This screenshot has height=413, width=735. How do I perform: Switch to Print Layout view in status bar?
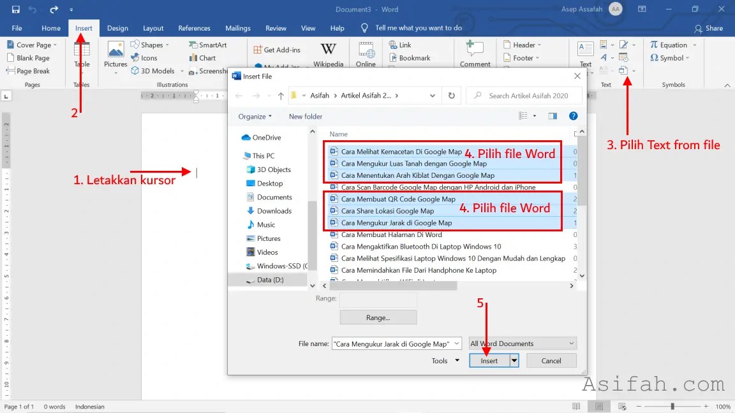[599, 407]
